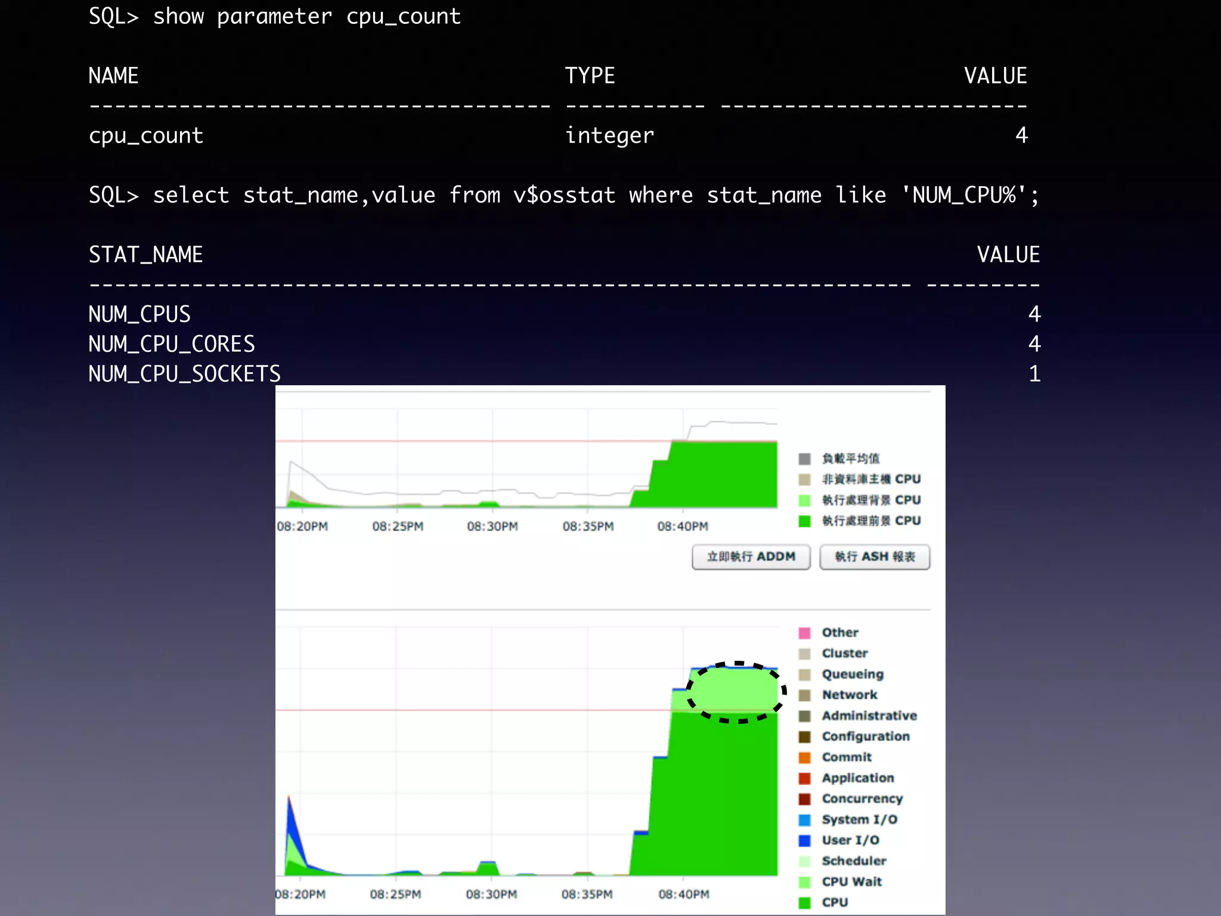This screenshot has height=916, width=1221.
Task: Click the TYPE column header
Action: tap(590, 76)
